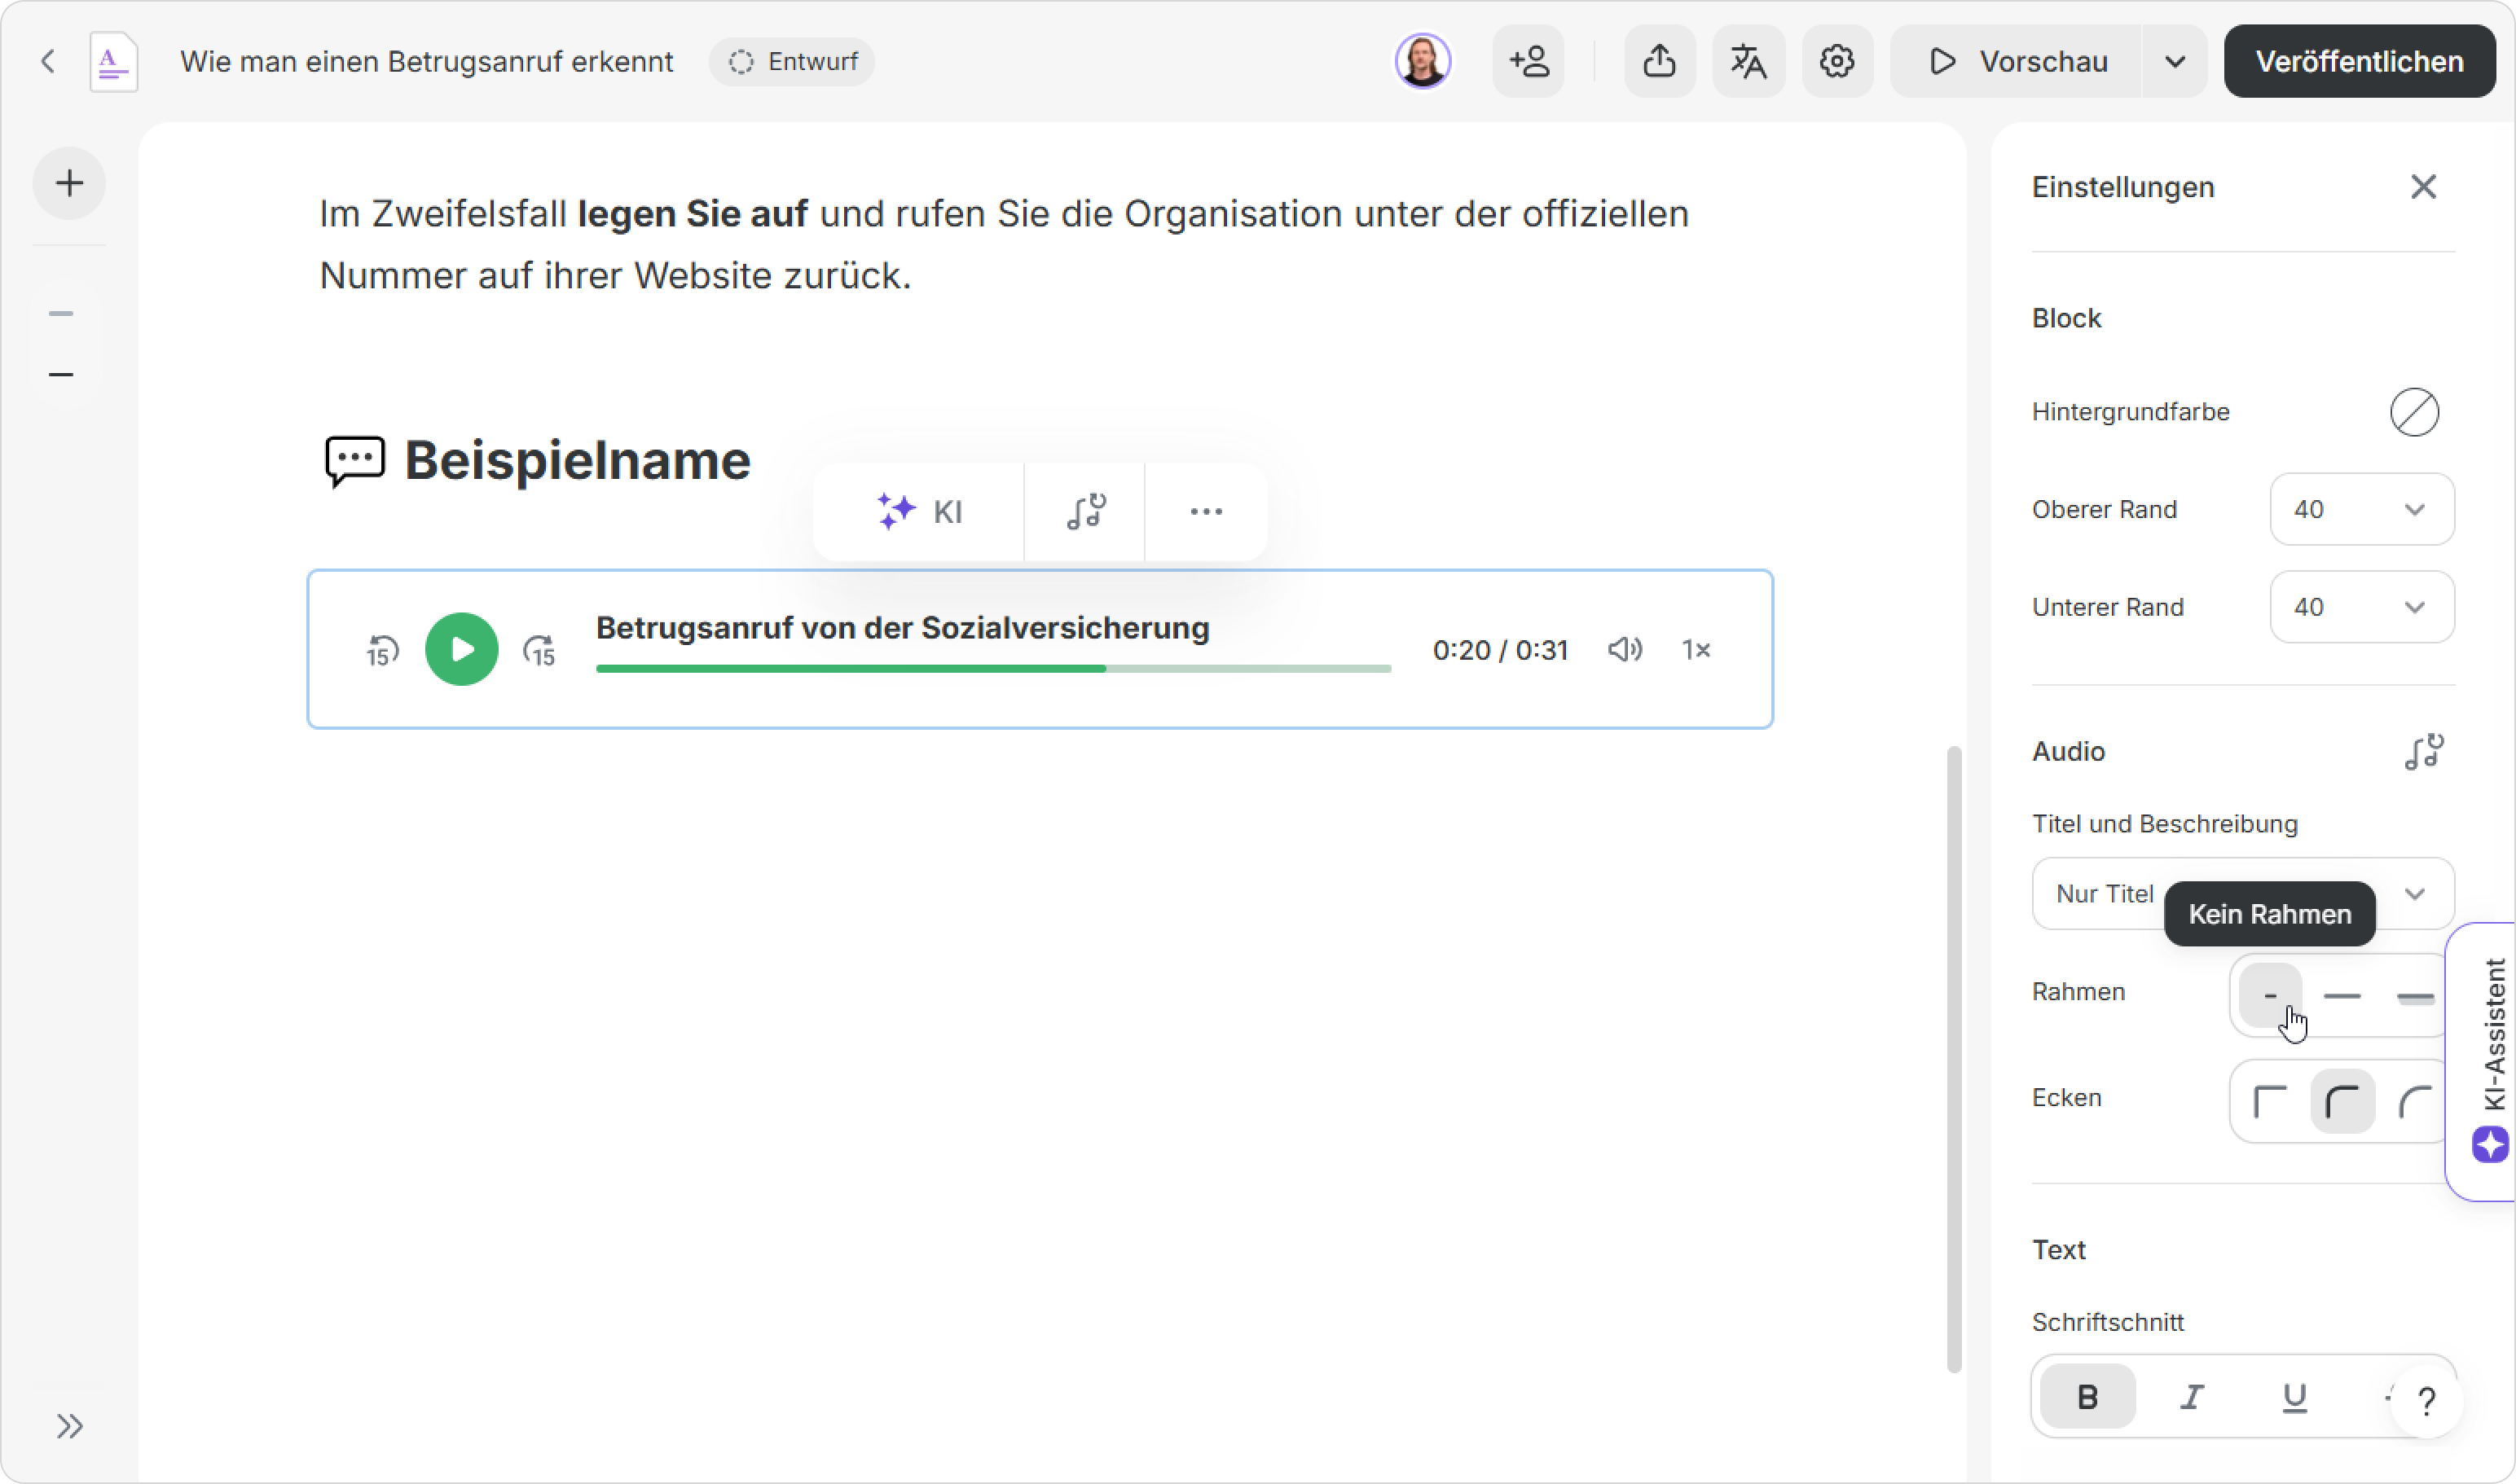
Task: Toggle italic text style button
Action: [2192, 1396]
